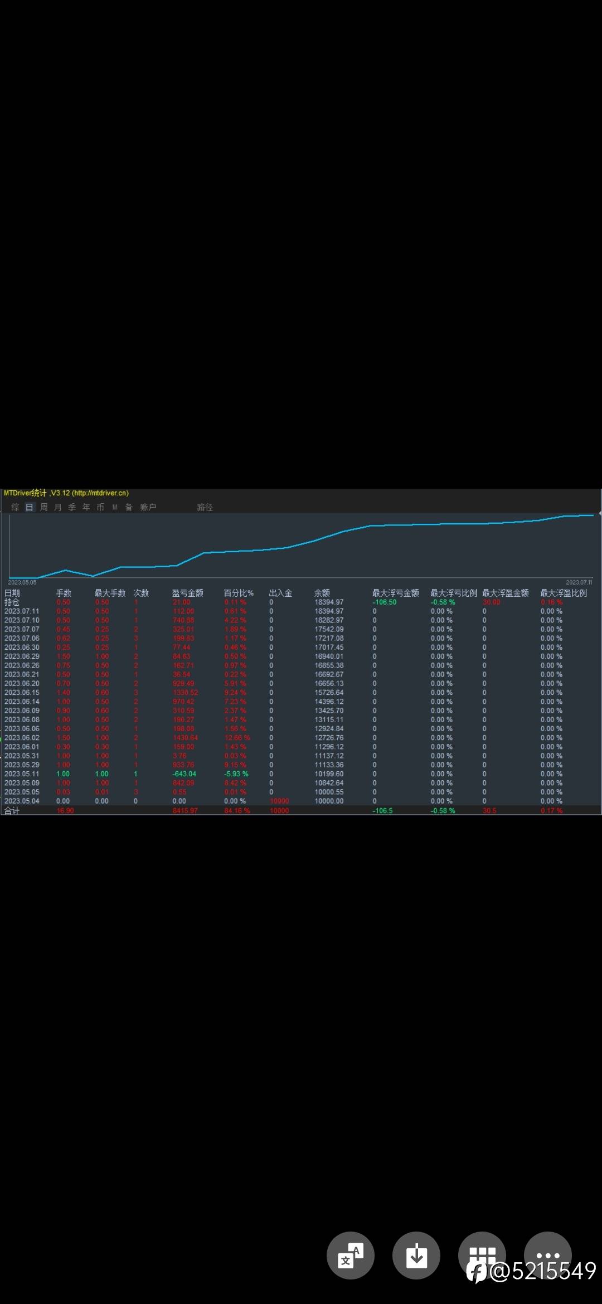
Task: Open the 备 notes tab
Action: coord(129,507)
